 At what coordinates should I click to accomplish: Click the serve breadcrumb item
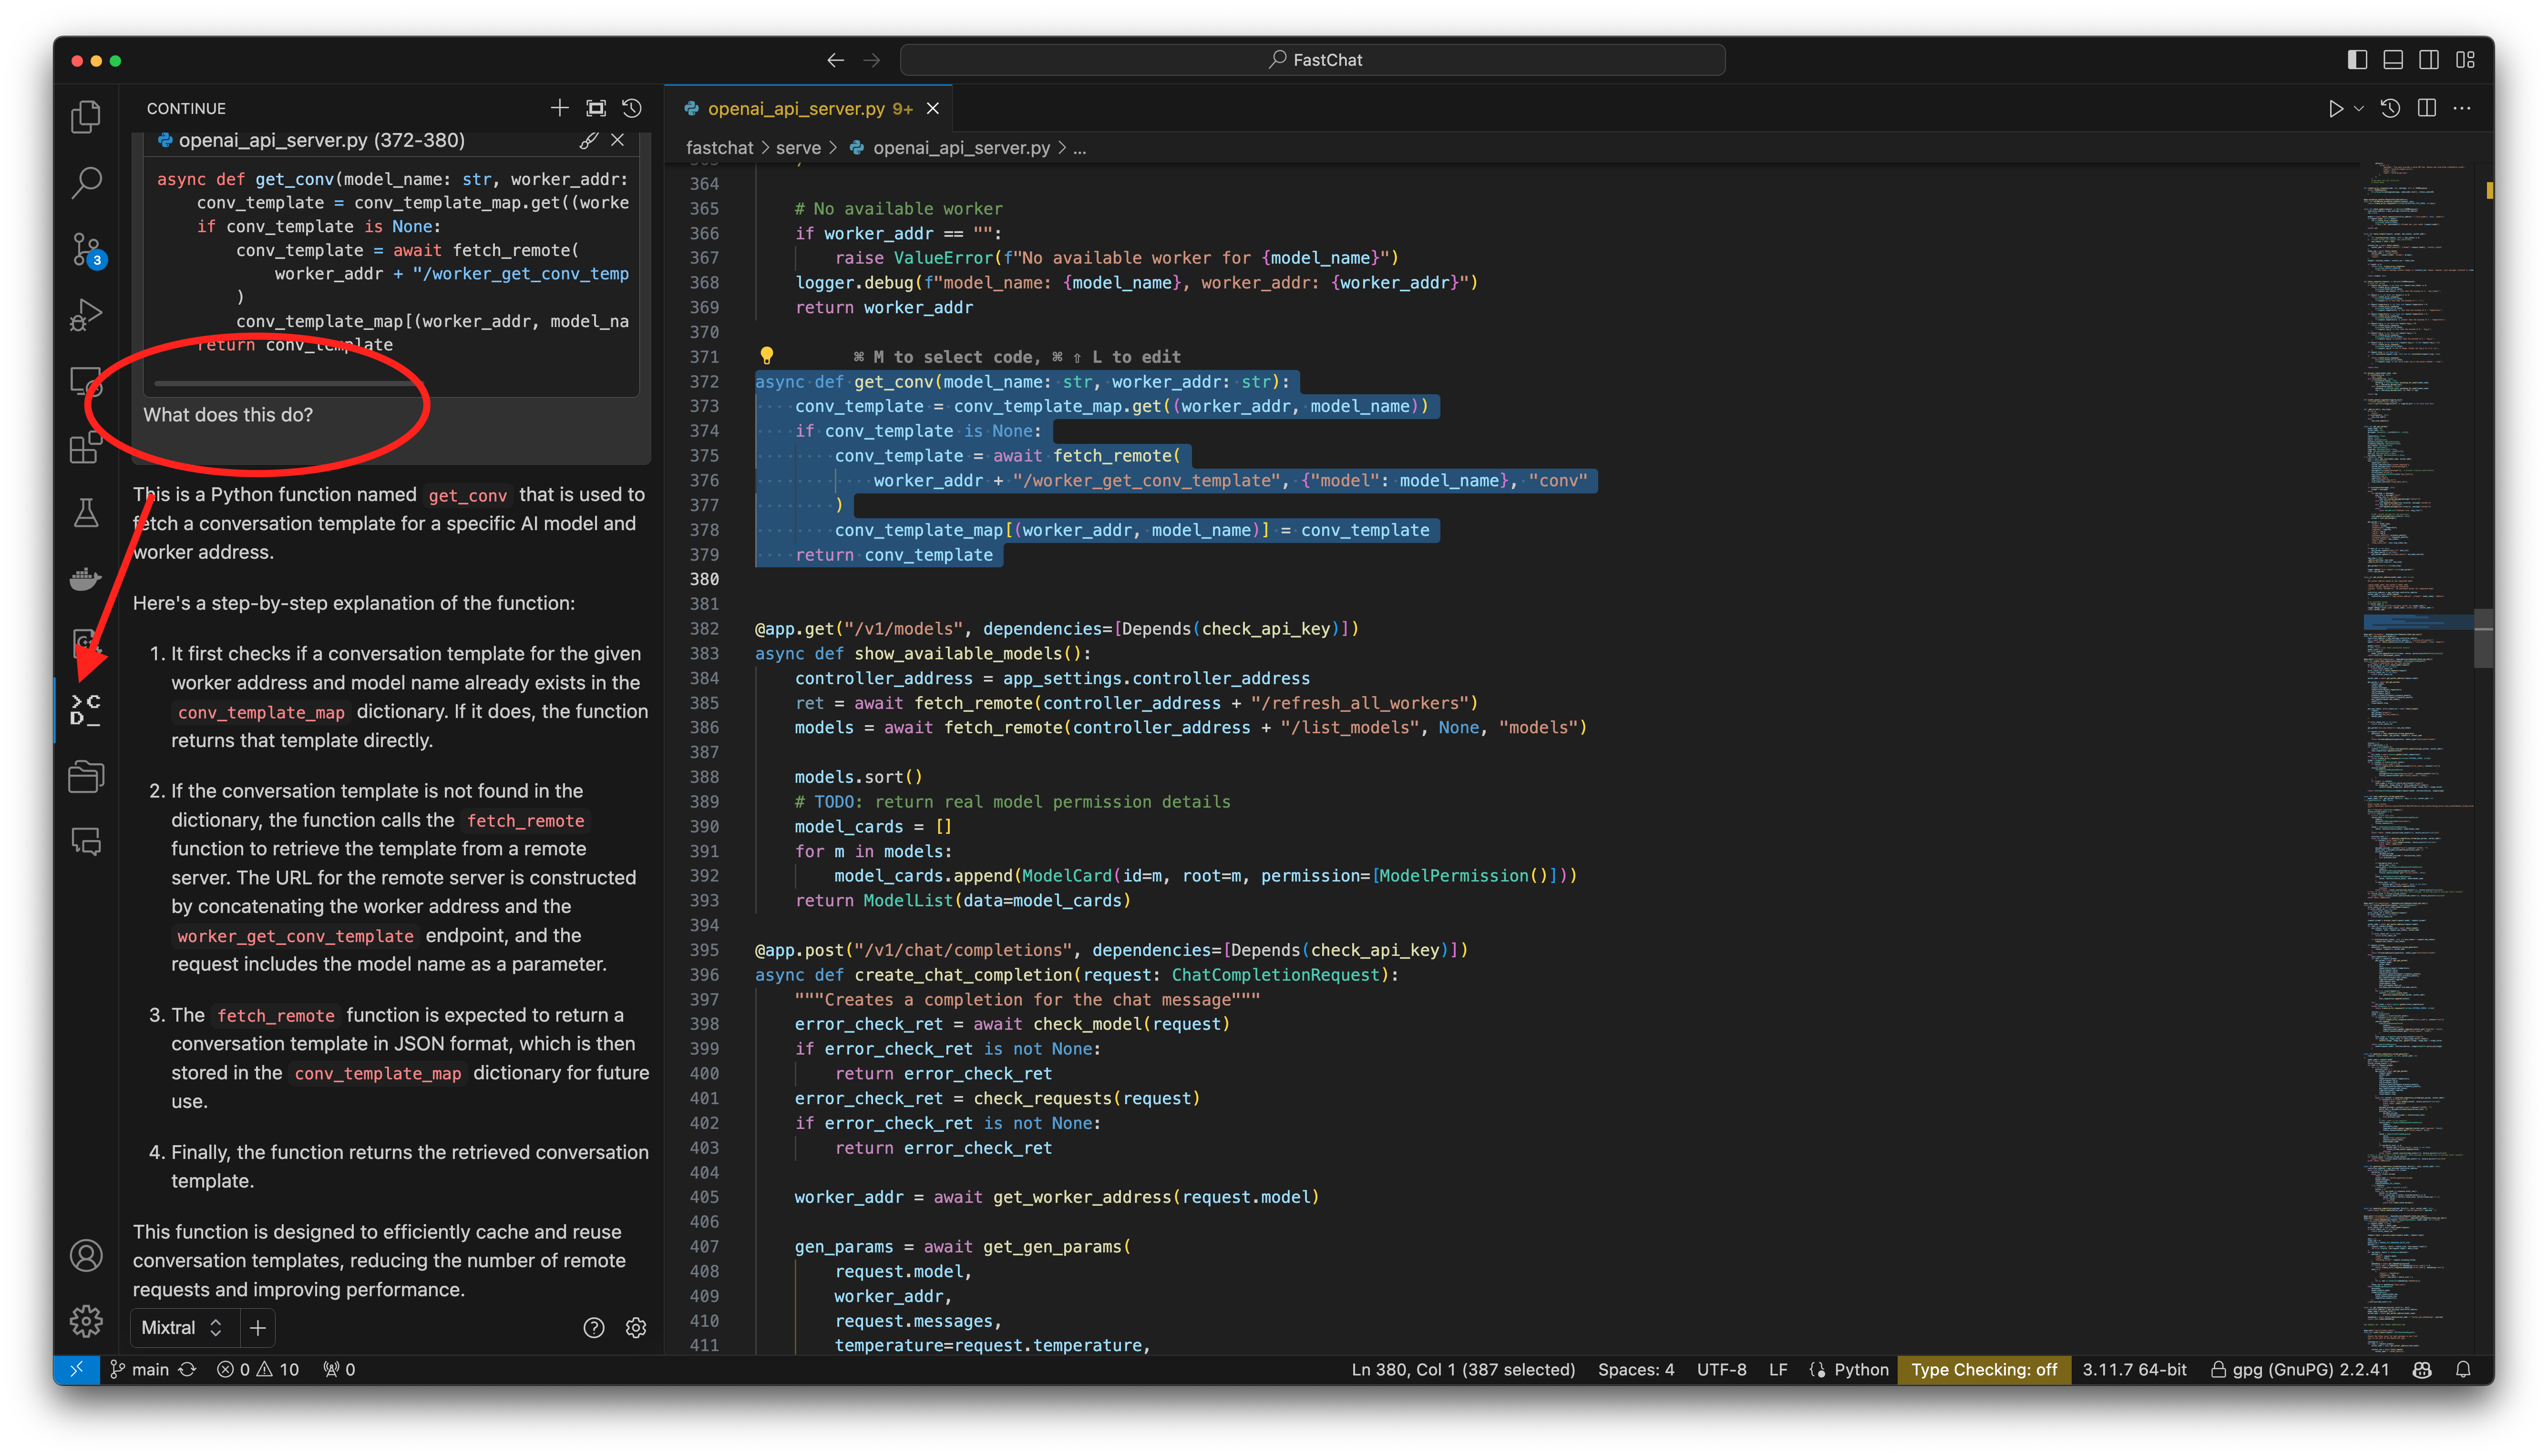(x=798, y=148)
